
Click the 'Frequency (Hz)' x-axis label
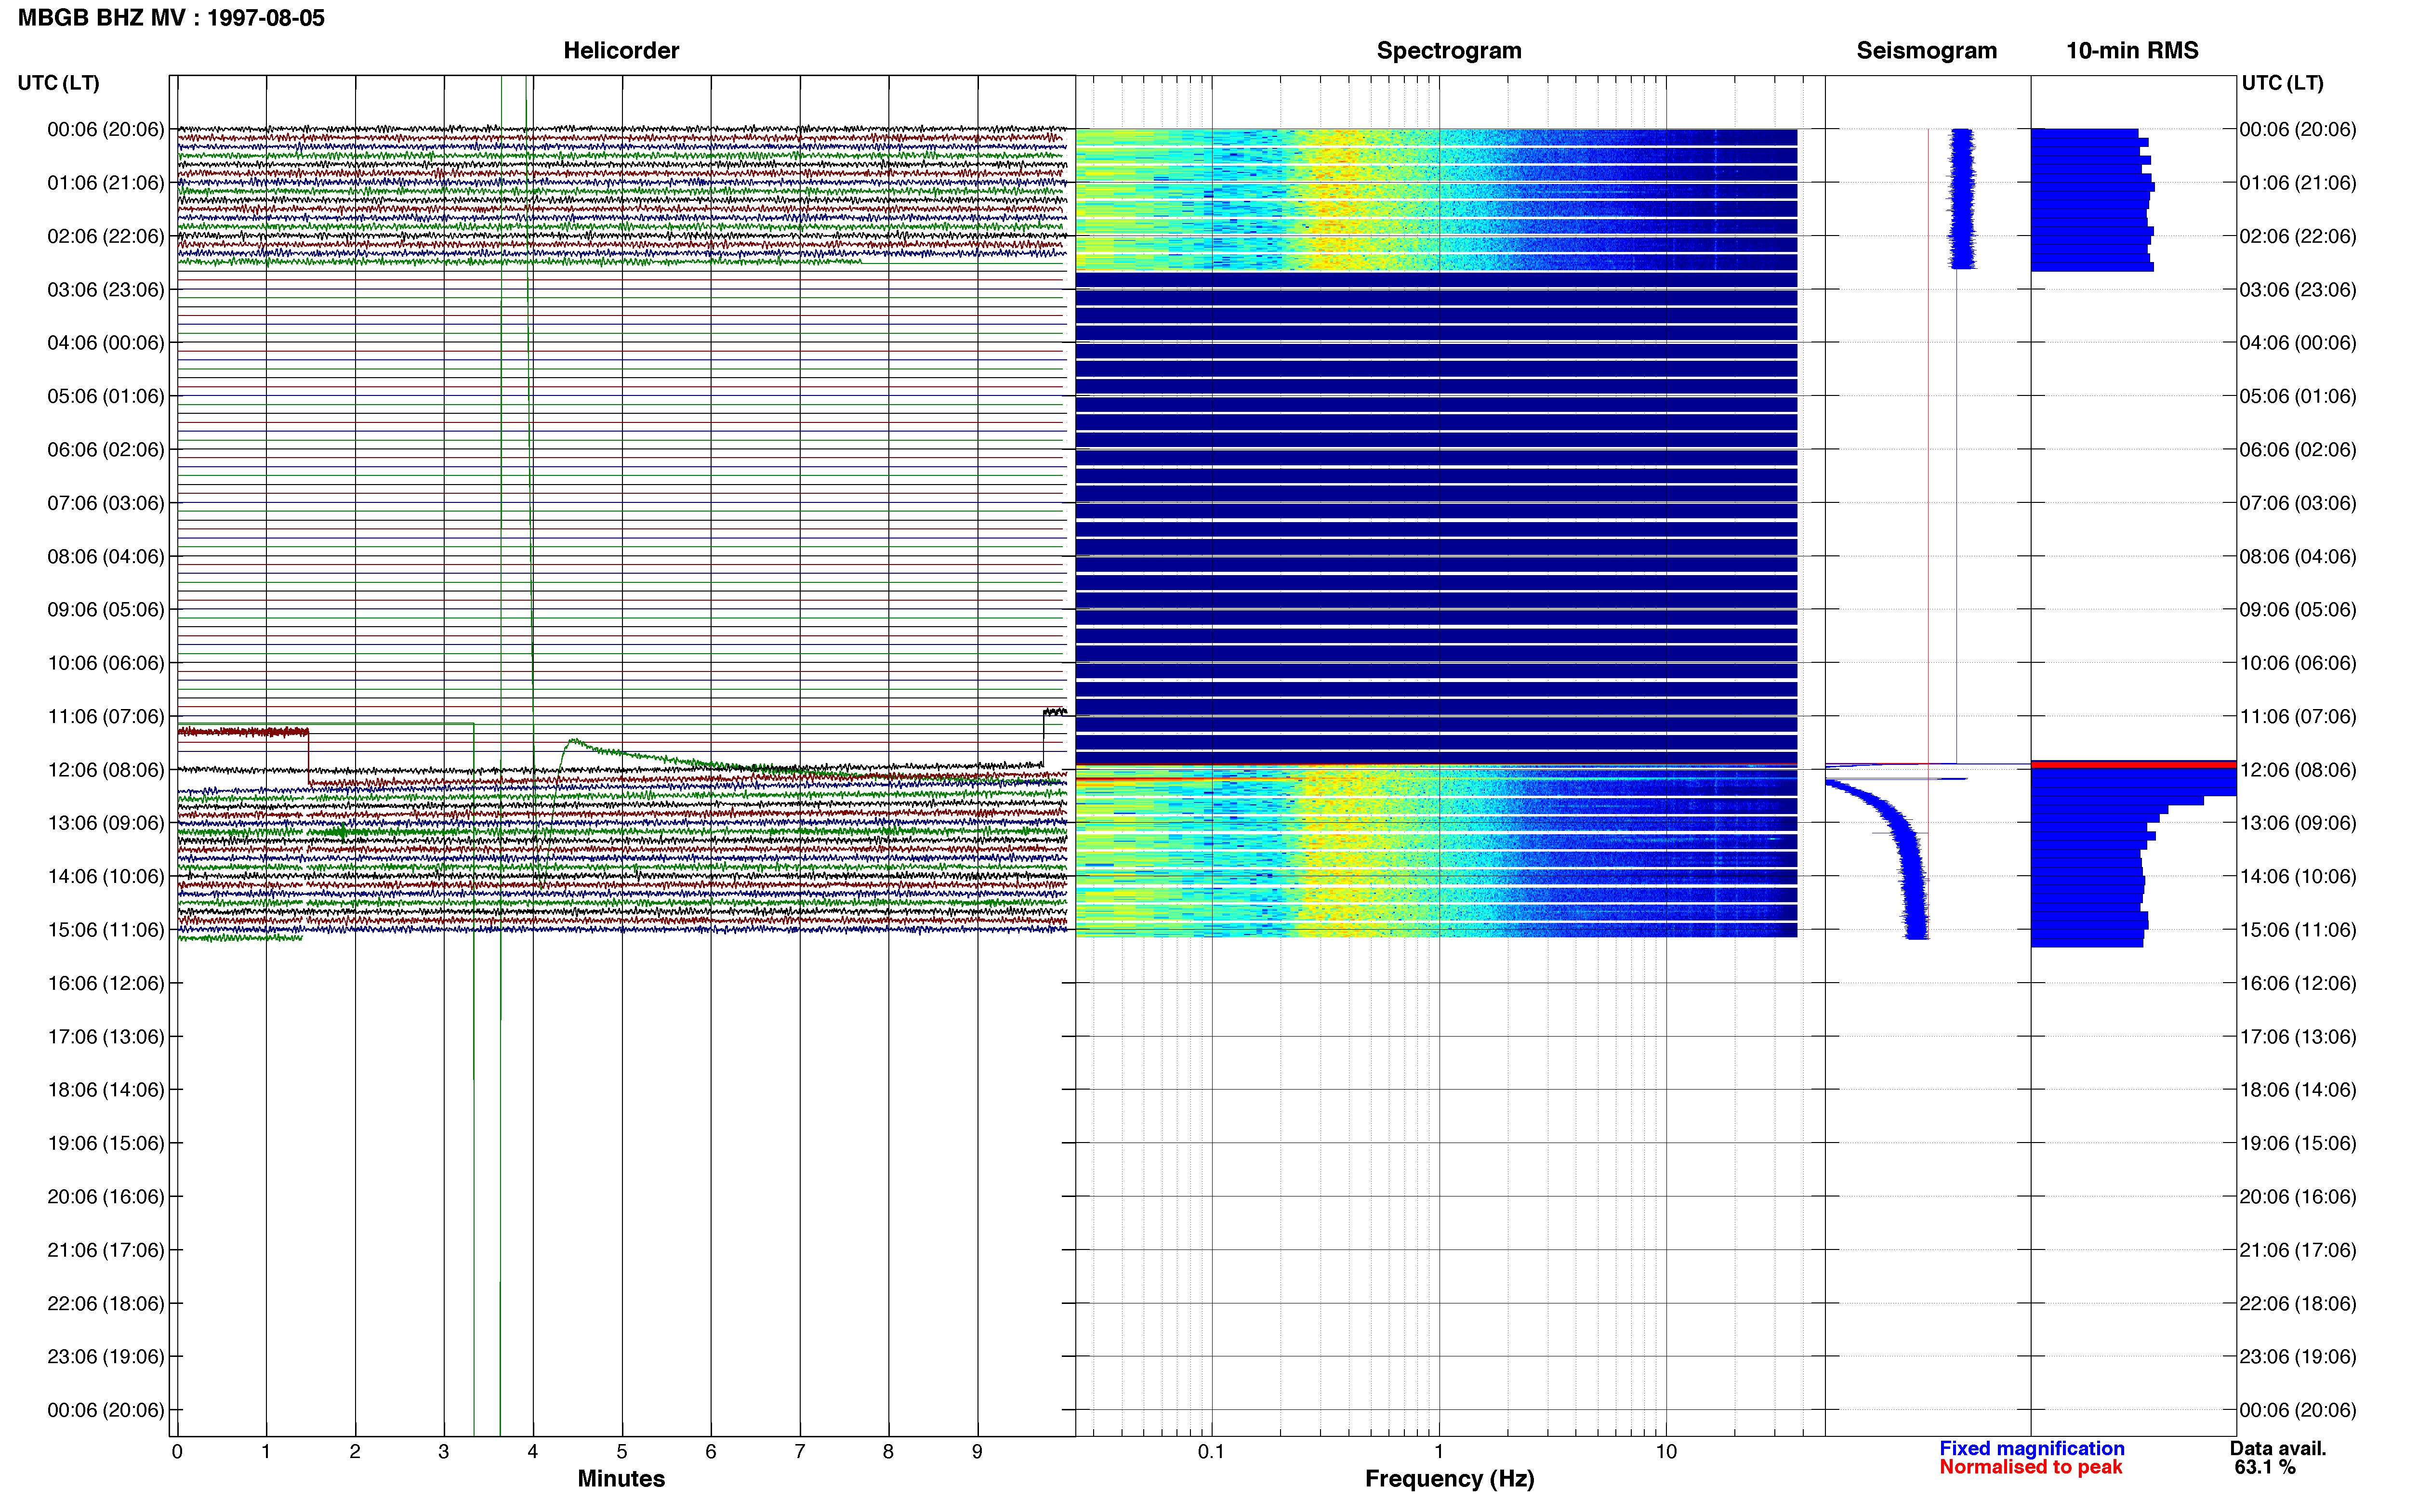[x=1449, y=1479]
